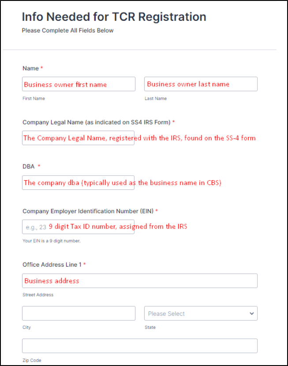Click the 'Office Address Line 1' label
This screenshot has width=288, height=366.
point(52,264)
